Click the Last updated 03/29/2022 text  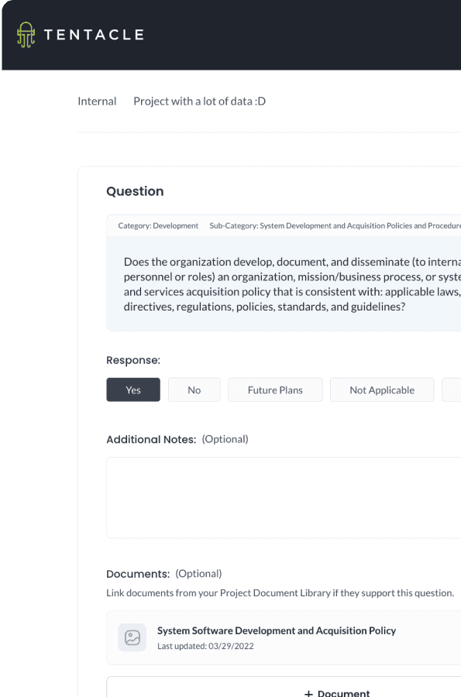pos(205,646)
